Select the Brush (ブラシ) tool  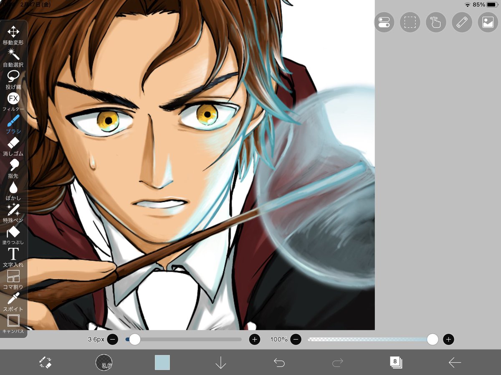13,124
